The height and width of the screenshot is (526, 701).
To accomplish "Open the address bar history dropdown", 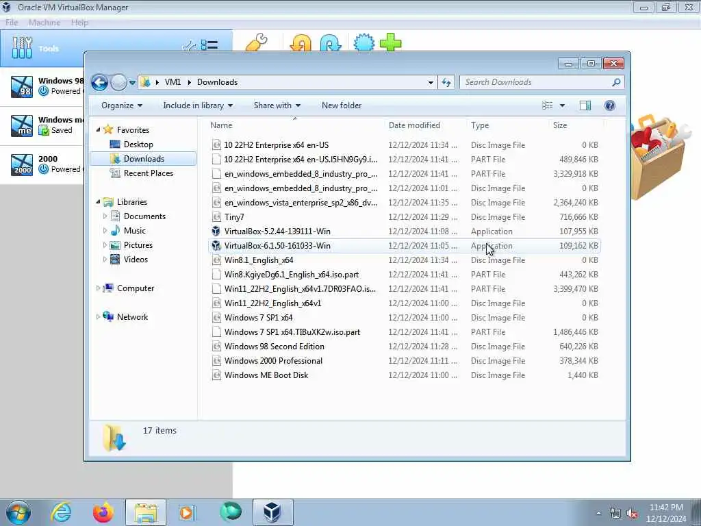I will (x=430, y=82).
